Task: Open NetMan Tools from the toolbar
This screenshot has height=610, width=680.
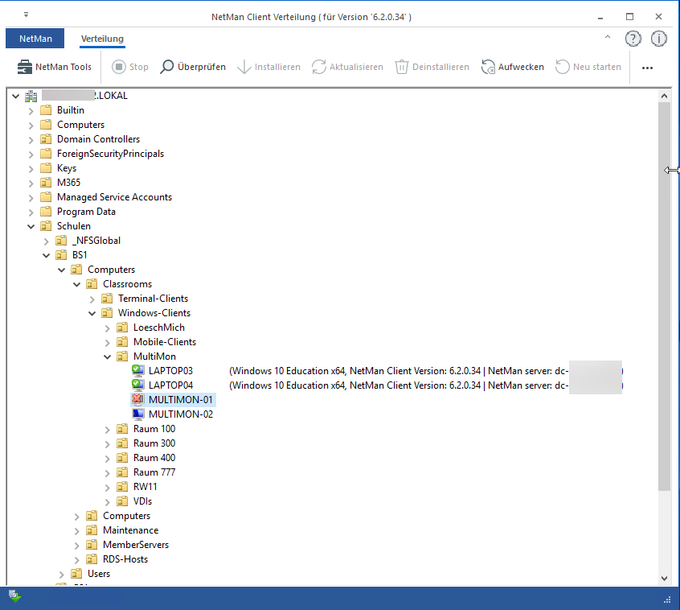Action: [55, 67]
